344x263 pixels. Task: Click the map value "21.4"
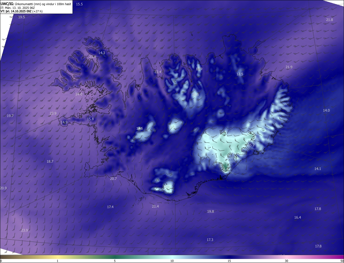coord(155,206)
